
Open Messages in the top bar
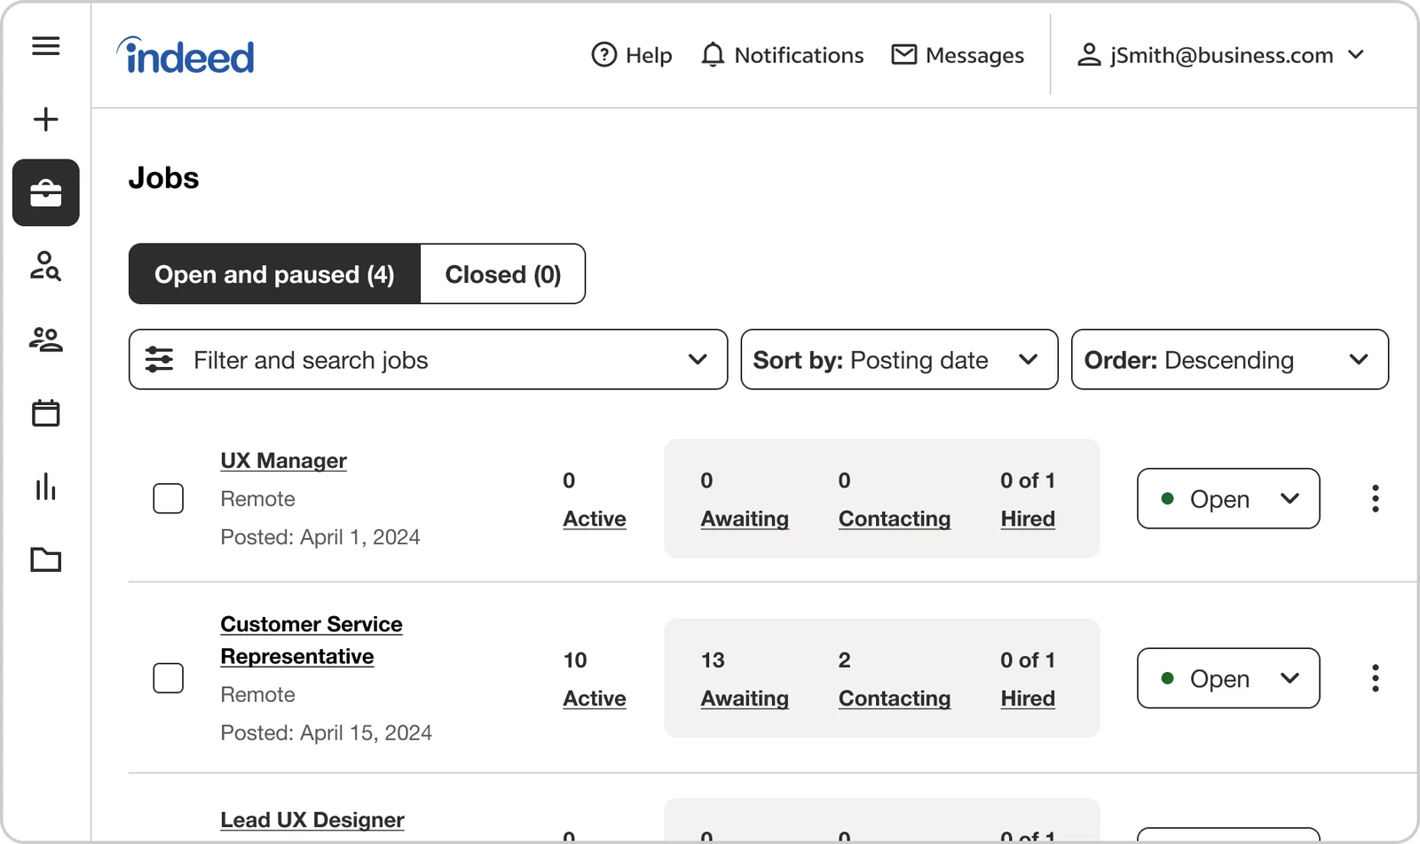pyautogui.click(x=958, y=55)
